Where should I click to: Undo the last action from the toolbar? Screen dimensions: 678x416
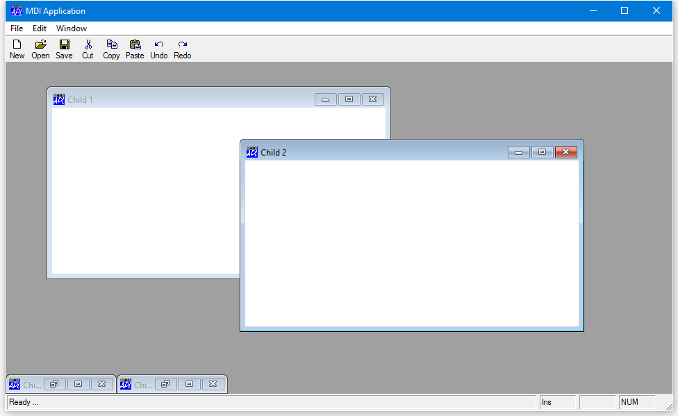tap(159, 49)
